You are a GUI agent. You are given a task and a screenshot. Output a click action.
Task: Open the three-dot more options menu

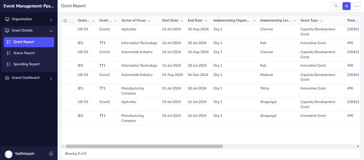pyautogui.click(x=357, y=6)
